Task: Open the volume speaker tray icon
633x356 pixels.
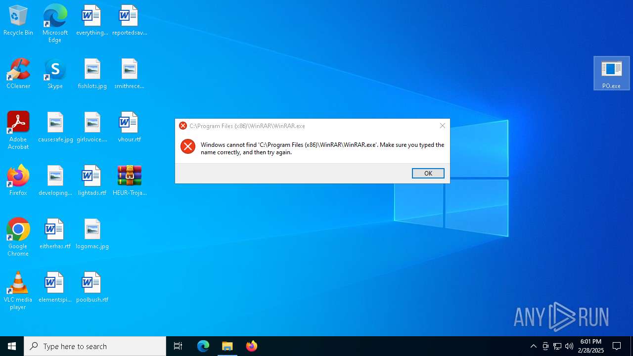Action: [x=569, y=346]
